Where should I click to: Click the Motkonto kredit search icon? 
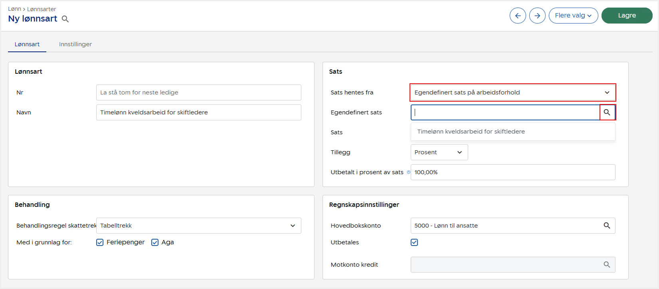(x=607, y=265)
